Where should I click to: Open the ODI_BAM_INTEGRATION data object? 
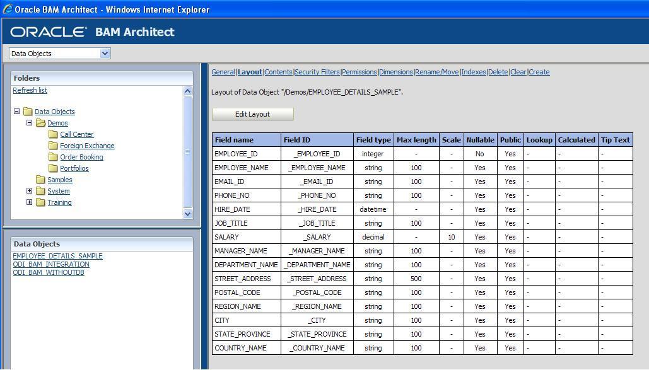coord(50,265)
